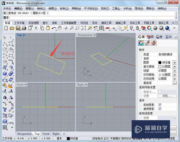The image size is (180, 142).
Task: Select the arrow pointer tool
Action: [5, 37]
